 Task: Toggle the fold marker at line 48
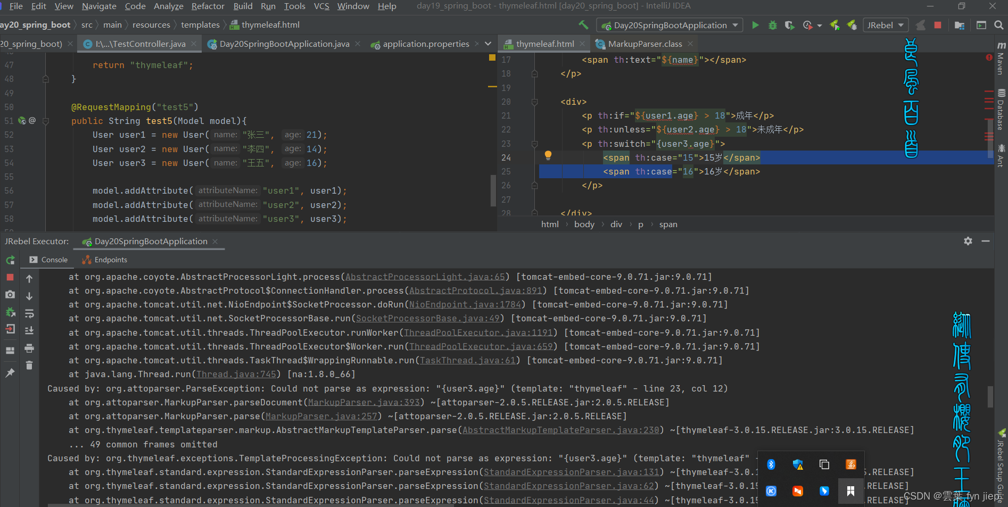[x=46, y=79]
